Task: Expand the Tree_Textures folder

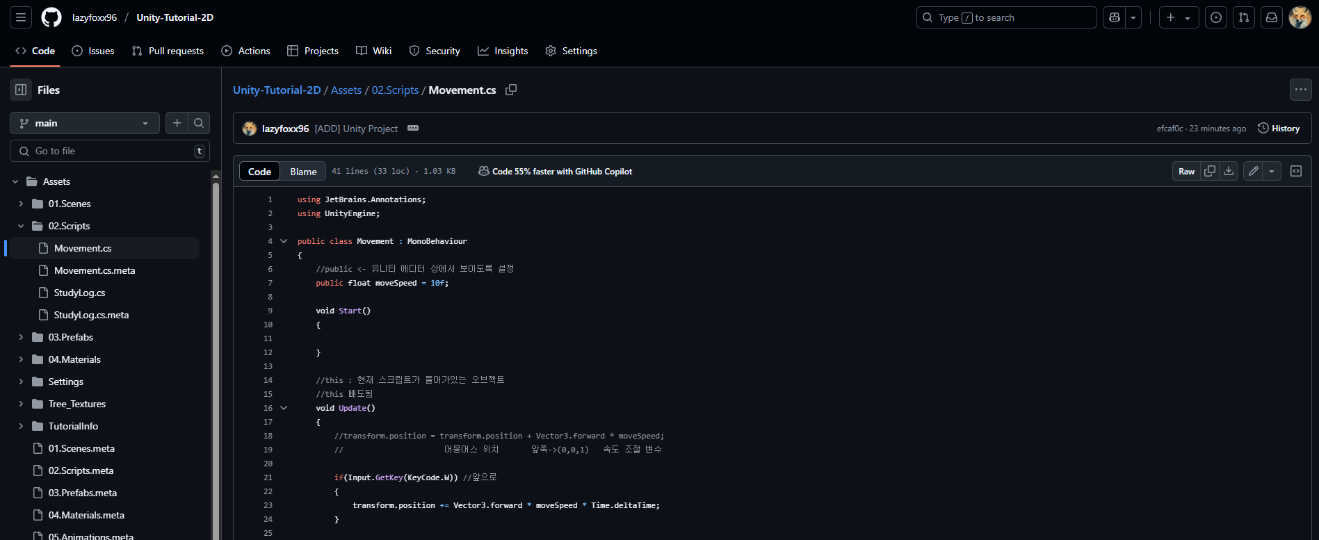Action: (x=21, y=404)
